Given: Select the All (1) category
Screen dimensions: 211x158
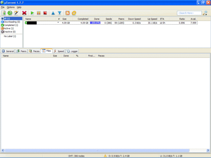Looking at the screenshot, I should pos(12,19).
